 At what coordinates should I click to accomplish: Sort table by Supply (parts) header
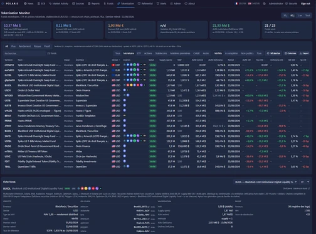coord(166,60)
